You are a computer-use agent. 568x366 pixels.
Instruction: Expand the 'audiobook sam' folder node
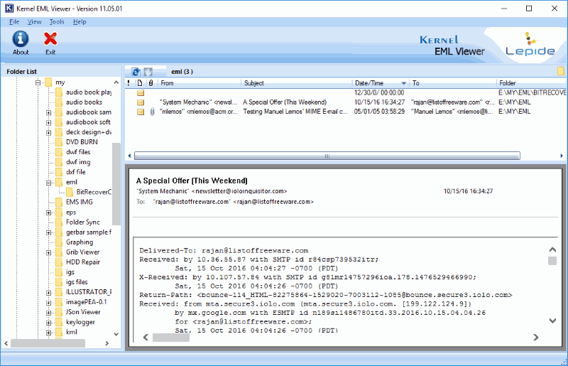tap(48, 113)
